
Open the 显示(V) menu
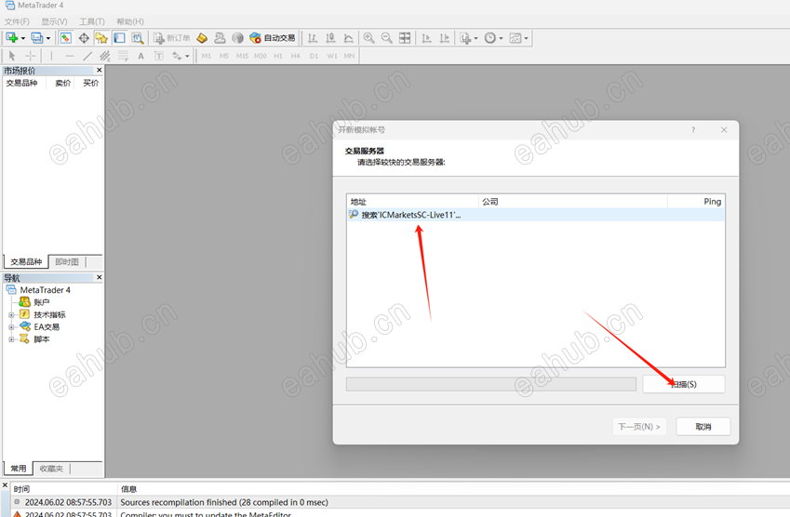tap(54, 21)
